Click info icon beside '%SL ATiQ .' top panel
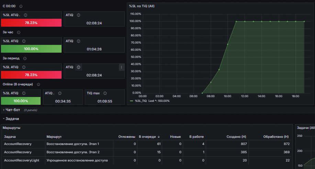Image resolution: width=315 pixels, height=169 pixels. point(25,15)
